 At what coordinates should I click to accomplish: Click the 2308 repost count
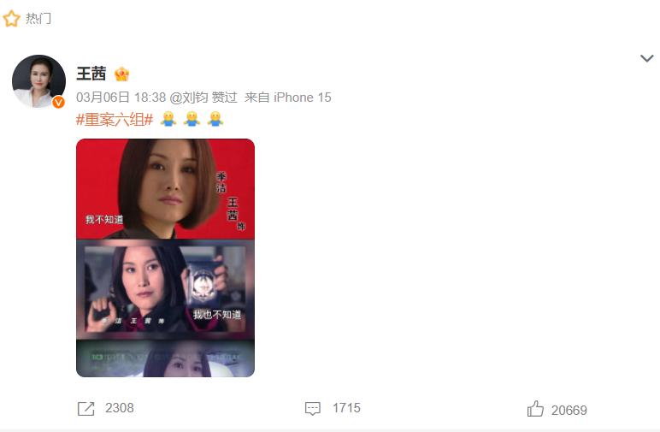pyautogui.click(x=120, y=408)
